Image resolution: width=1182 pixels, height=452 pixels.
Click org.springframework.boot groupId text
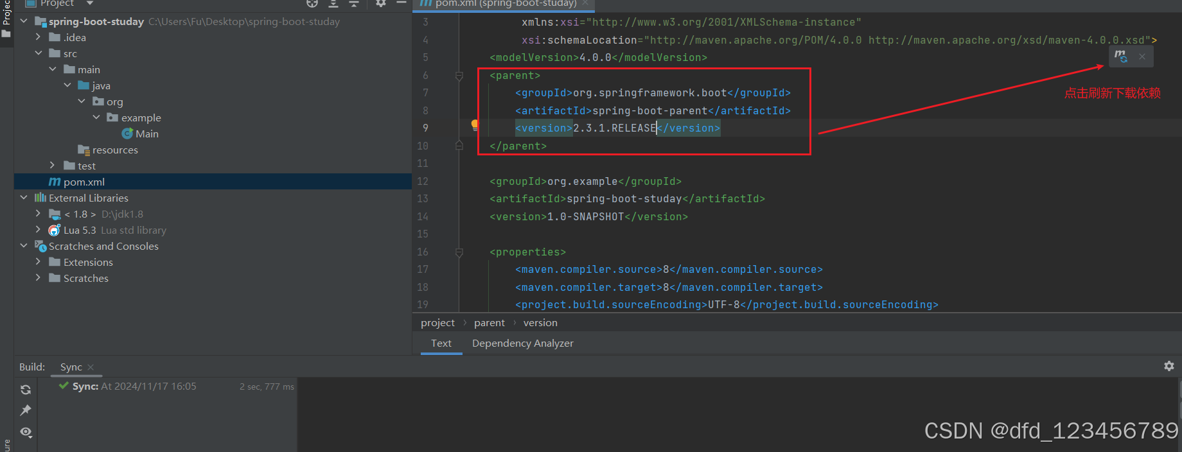click(x=650, y=93)
